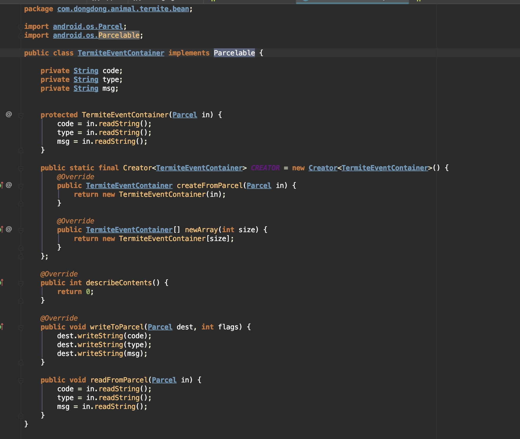
Task: Click fold end marker at writeToParcel's closing brace
Action: click(21, 363)
